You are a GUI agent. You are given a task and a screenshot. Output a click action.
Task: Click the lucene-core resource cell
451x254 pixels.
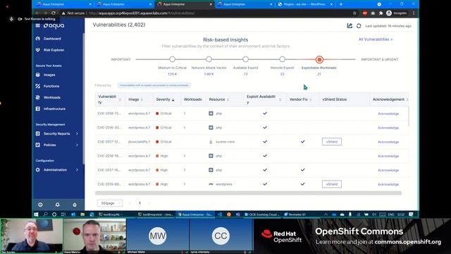click(225, 142)
